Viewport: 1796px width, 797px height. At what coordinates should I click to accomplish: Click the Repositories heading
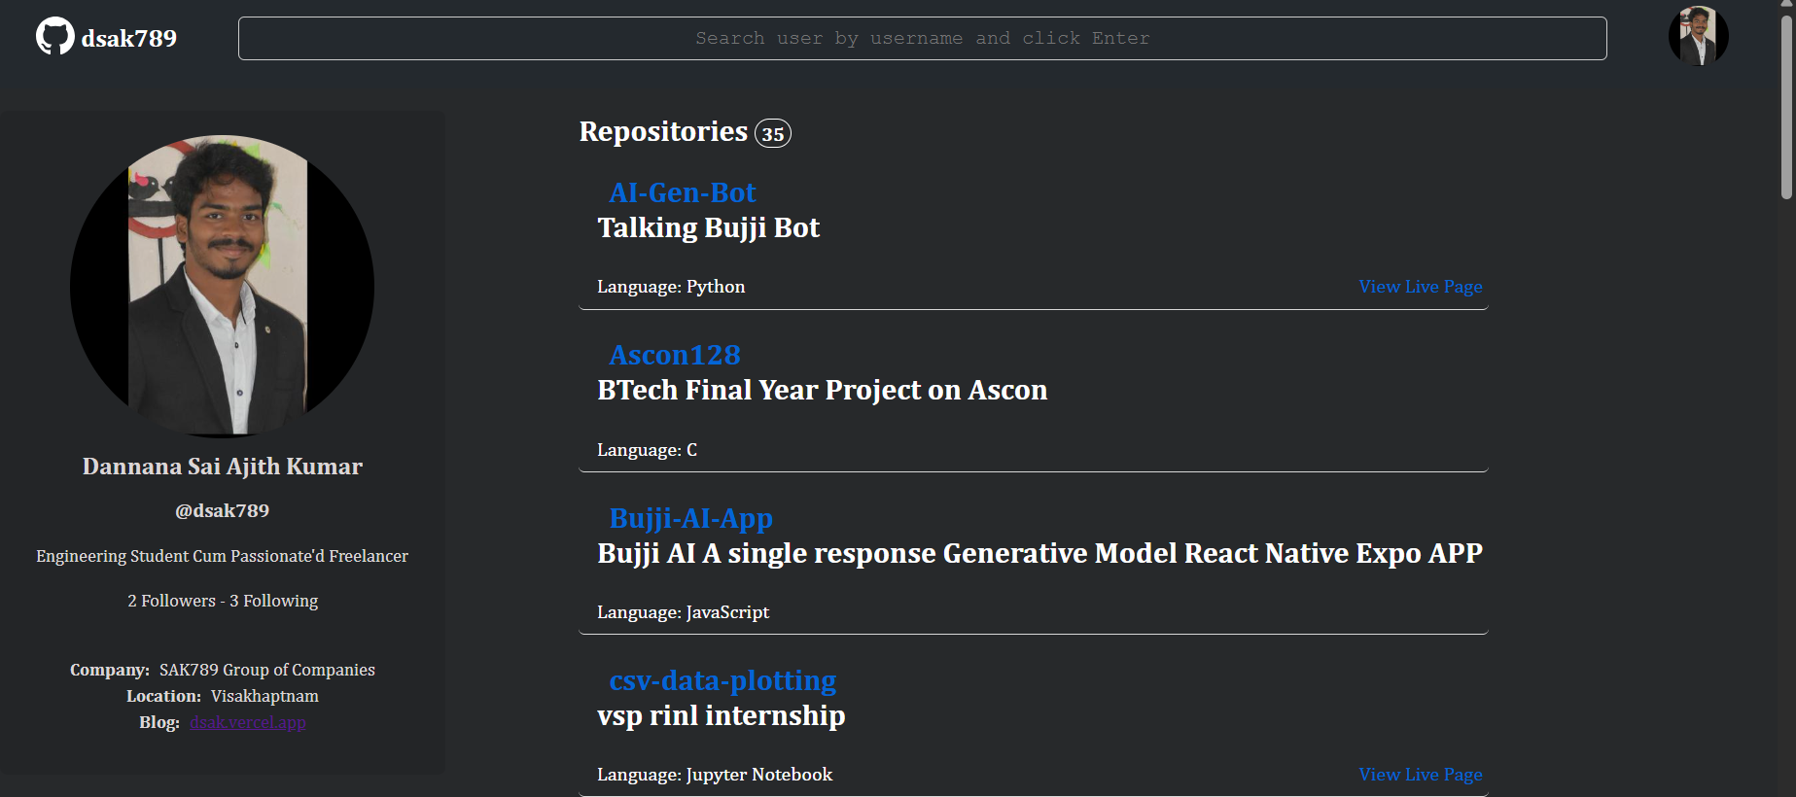pyautogui.click(x=663, y=132)
